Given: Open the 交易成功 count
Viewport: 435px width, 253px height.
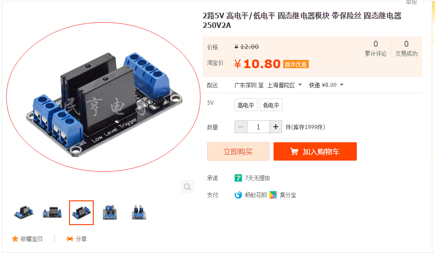Looking at the screenshot, I should coord(406,48).
